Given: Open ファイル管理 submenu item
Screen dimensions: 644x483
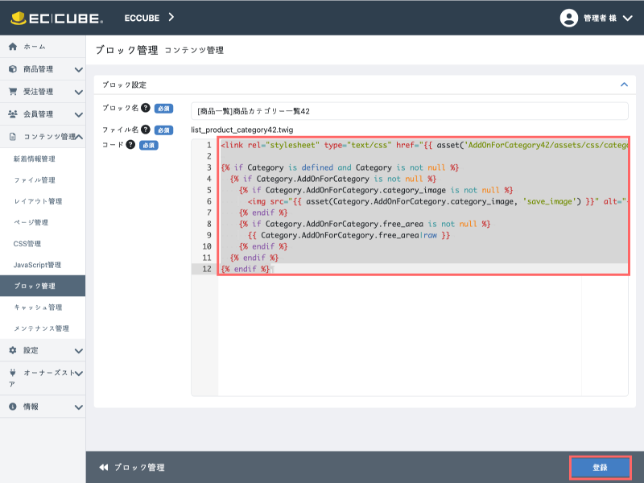Looking at the screenshot, I should coord(35,180).
